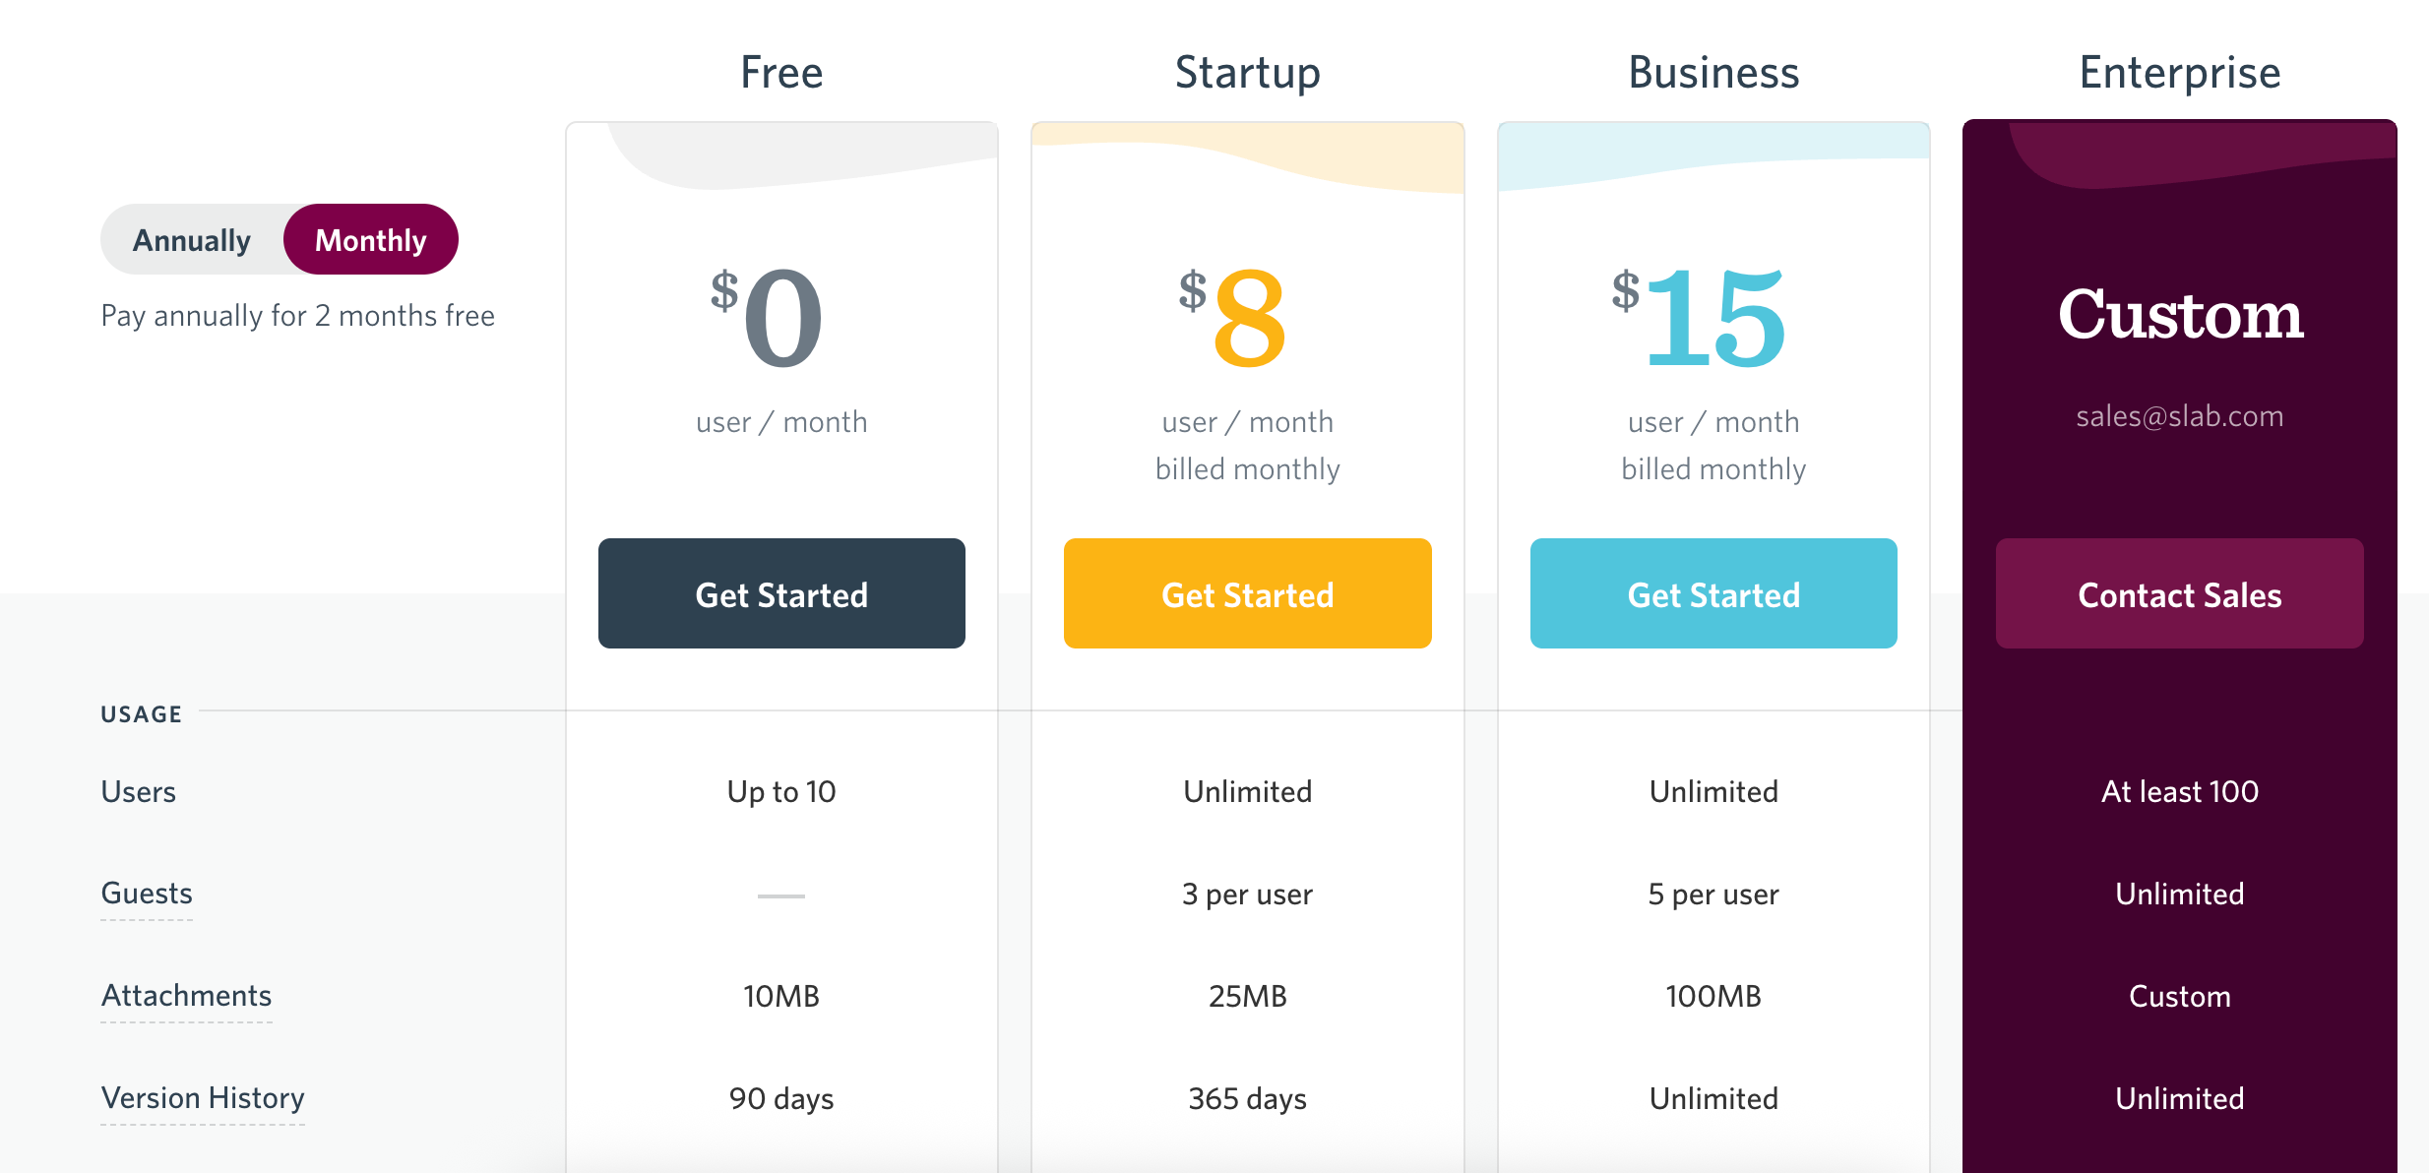
Task: Click Contact Sales for Enterprise
Action: 2179,593
